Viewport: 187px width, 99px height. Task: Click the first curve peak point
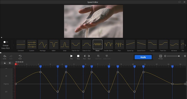point(40,72)
